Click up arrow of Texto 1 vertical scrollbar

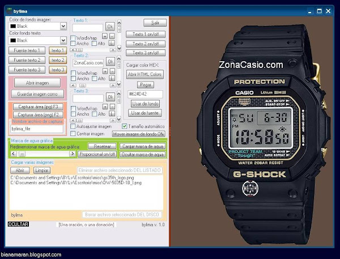click(119, 23)
